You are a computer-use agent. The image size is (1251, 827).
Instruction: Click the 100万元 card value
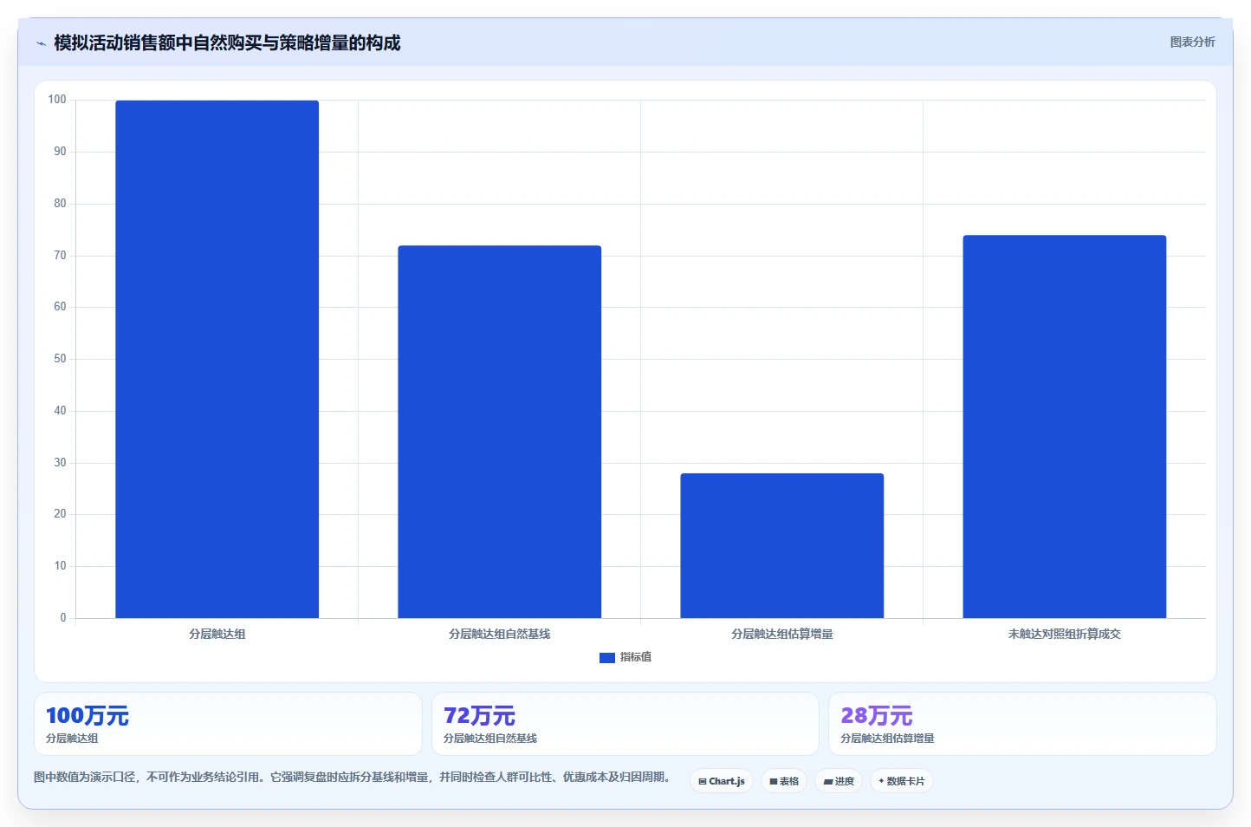(88, 716)
